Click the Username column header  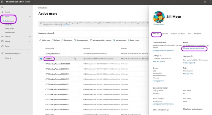[x=86, y=48]
